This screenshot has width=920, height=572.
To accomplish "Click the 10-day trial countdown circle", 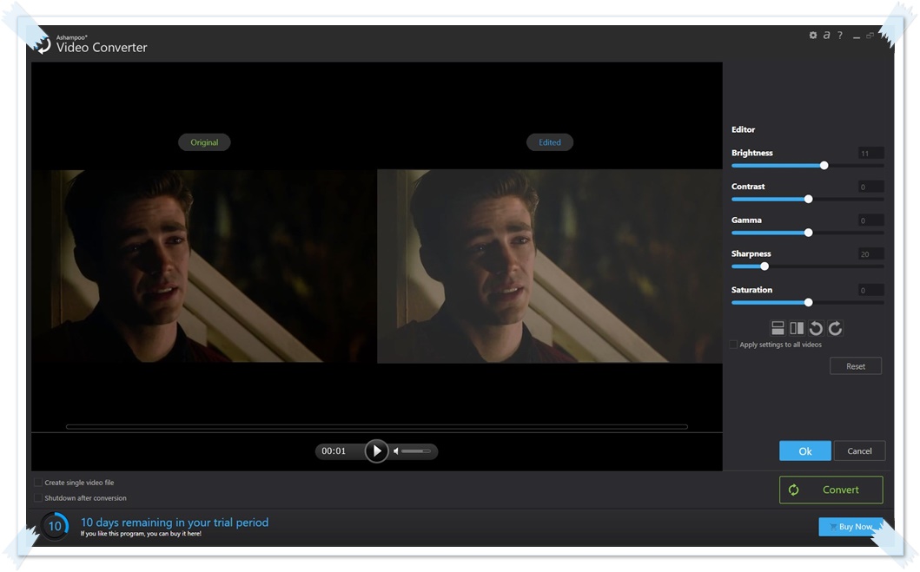I will pyautogui.click(x=55, y=526).
